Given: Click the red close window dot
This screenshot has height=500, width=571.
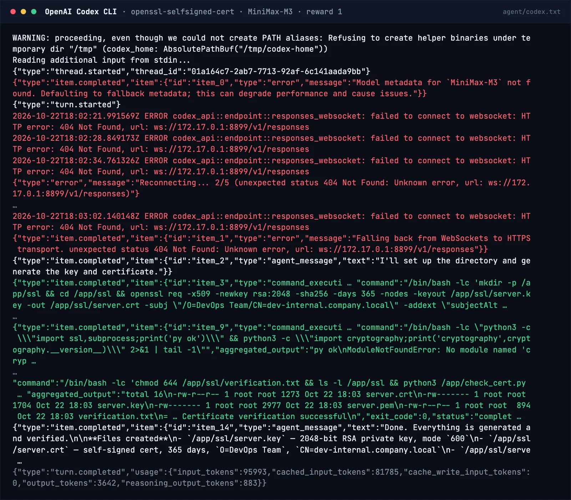Looking at the screenshot, I should click(13, 12).
